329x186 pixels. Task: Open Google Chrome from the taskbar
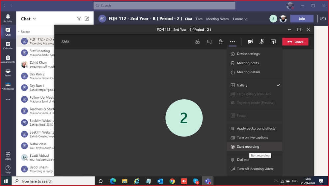[x=172, y=181]
